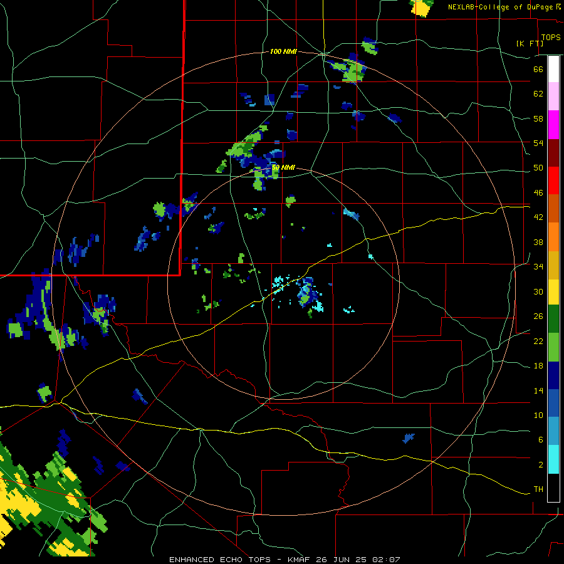Click the gold legend swatch
This screenshot has height=564, width=564.
pyautogui.click(x=553, y=266)
